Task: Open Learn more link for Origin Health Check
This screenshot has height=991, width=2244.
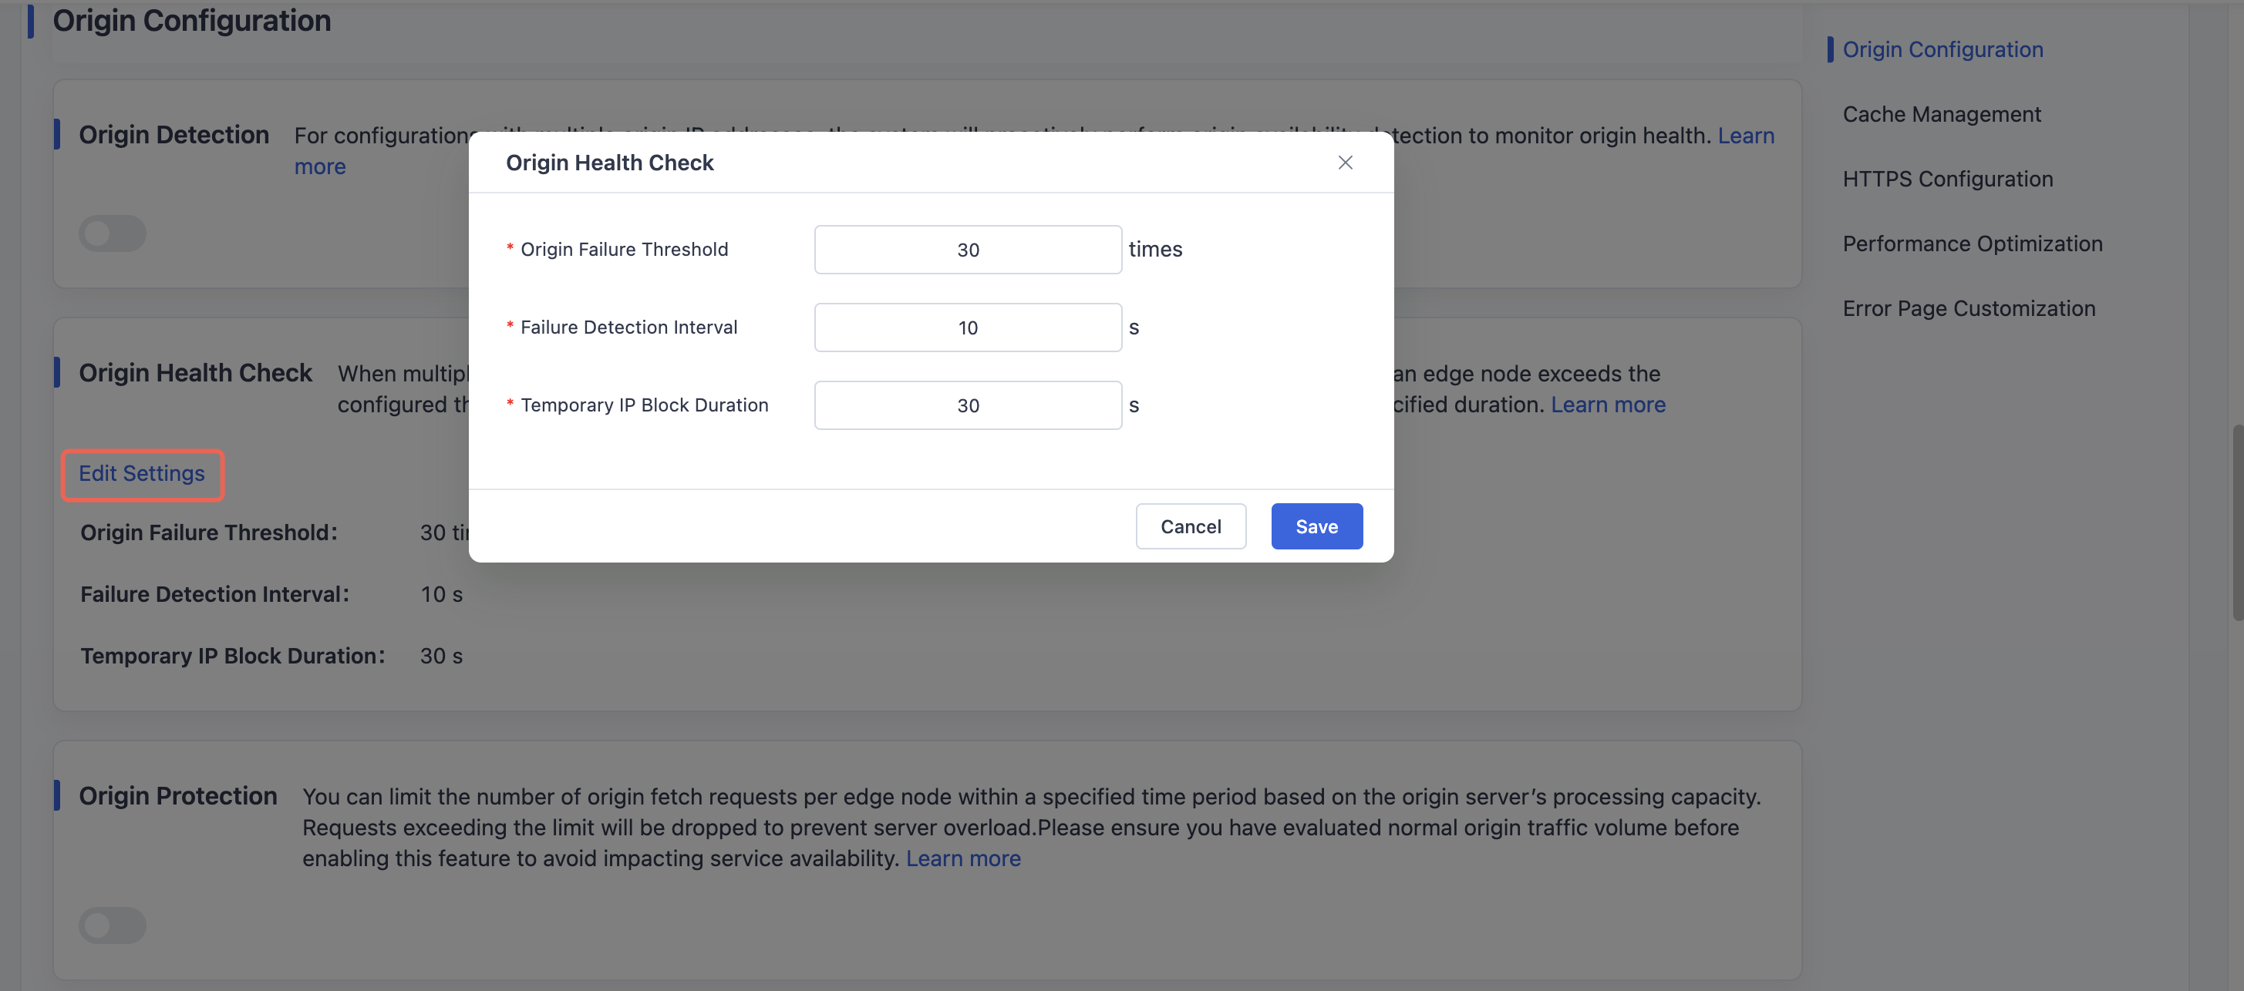Action: click(x=1607, y=404)
